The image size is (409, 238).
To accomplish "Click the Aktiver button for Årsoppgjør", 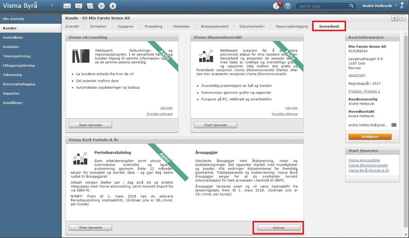I will pyautogui.click(x=278, y=228).
